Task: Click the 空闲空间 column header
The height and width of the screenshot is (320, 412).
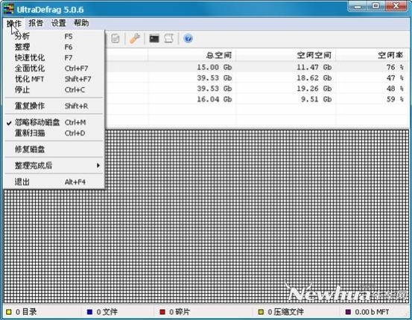Action: (x=285, y=55)
